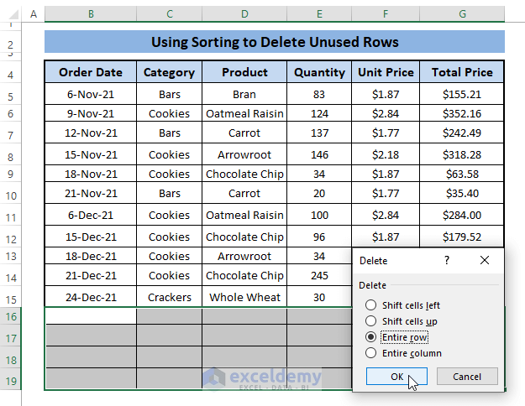Close the Delete dialog with X
The width and height of the screenshot is (525, 406).
(x=485, y=261)
